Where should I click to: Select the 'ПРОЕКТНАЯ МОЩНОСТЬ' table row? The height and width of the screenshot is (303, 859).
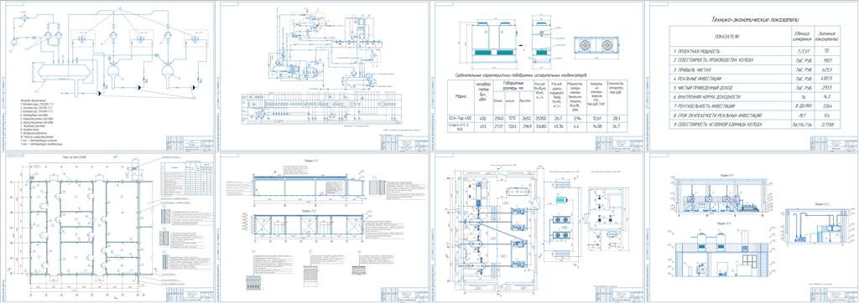755,50
